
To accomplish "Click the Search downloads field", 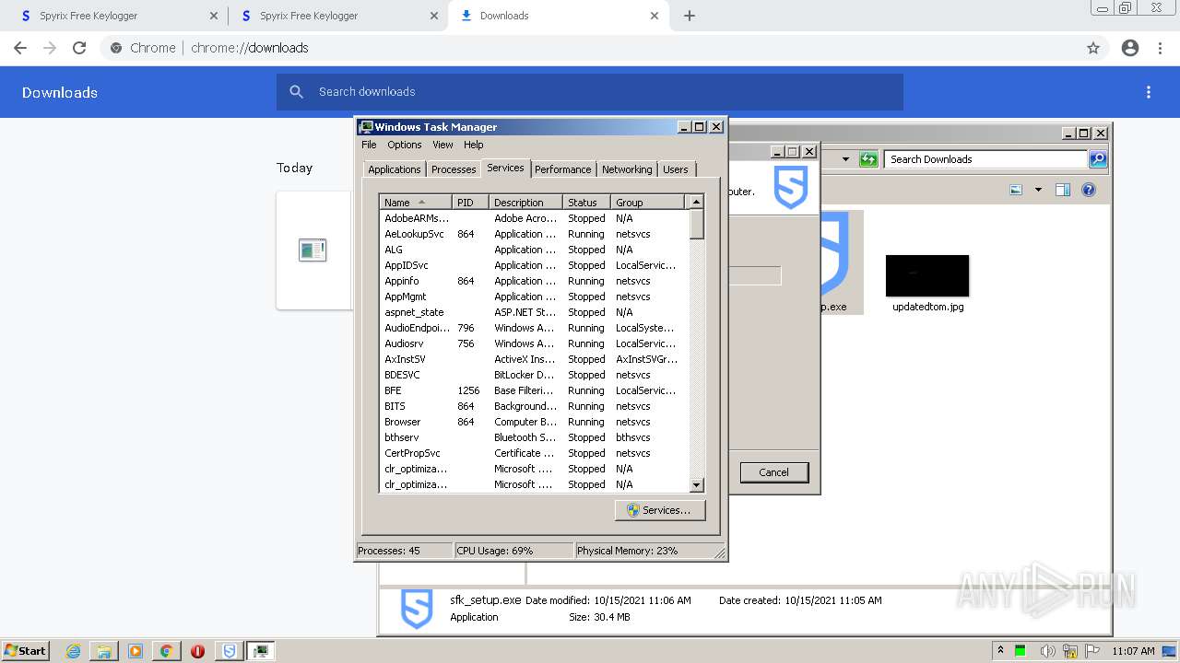I will click(590, 92).
